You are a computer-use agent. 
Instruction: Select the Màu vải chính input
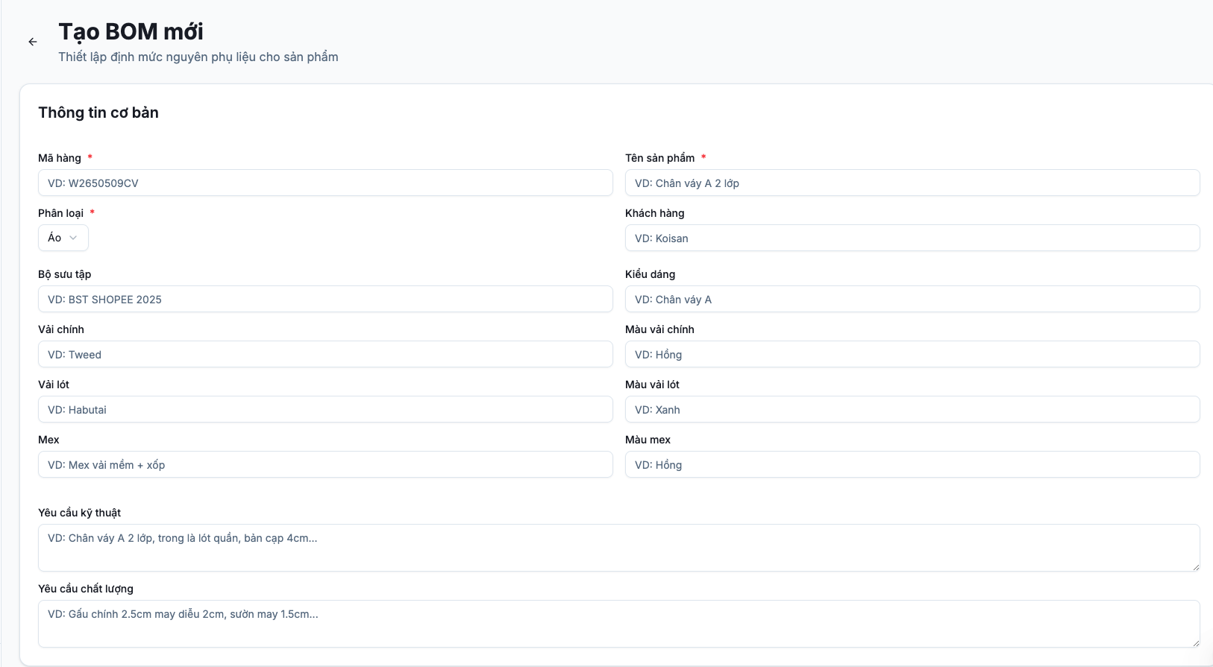tap(912, 355)
